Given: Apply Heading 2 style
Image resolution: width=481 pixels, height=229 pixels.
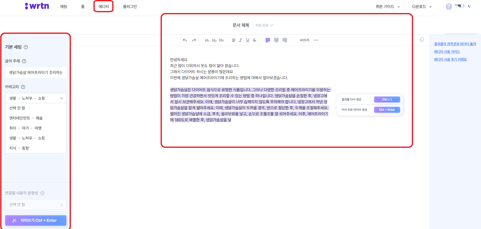Looking at the screenshot, I should pos(214,40).
